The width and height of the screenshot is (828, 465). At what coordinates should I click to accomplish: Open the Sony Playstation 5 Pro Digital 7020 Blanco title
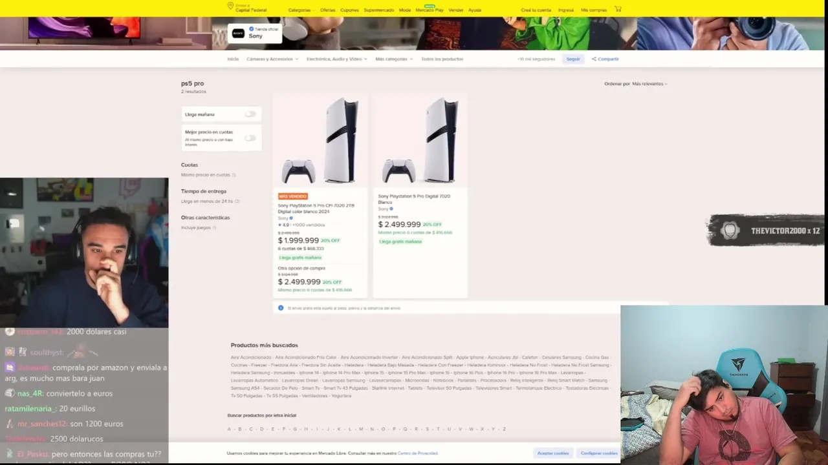414,199
